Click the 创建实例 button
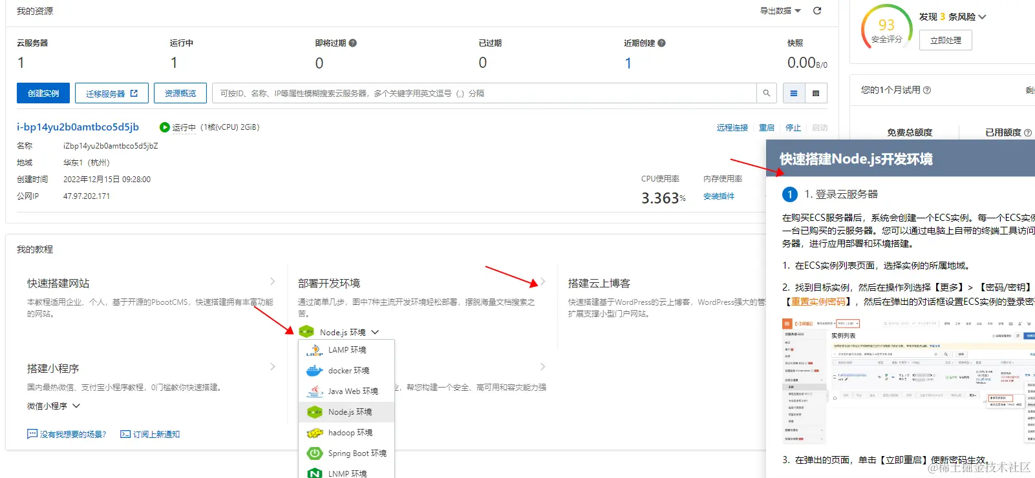1035x478 pixels. click(x=43, y=93)
